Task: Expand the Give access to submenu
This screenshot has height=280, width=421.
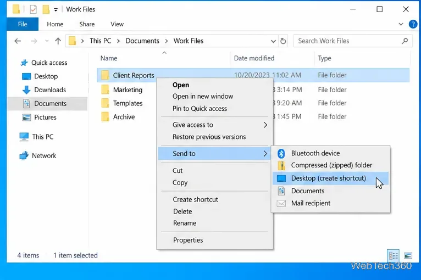Action: click(215, 125)
